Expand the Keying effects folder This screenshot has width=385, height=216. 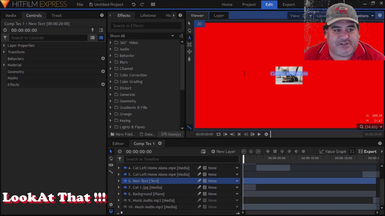(x=110, y=121)
